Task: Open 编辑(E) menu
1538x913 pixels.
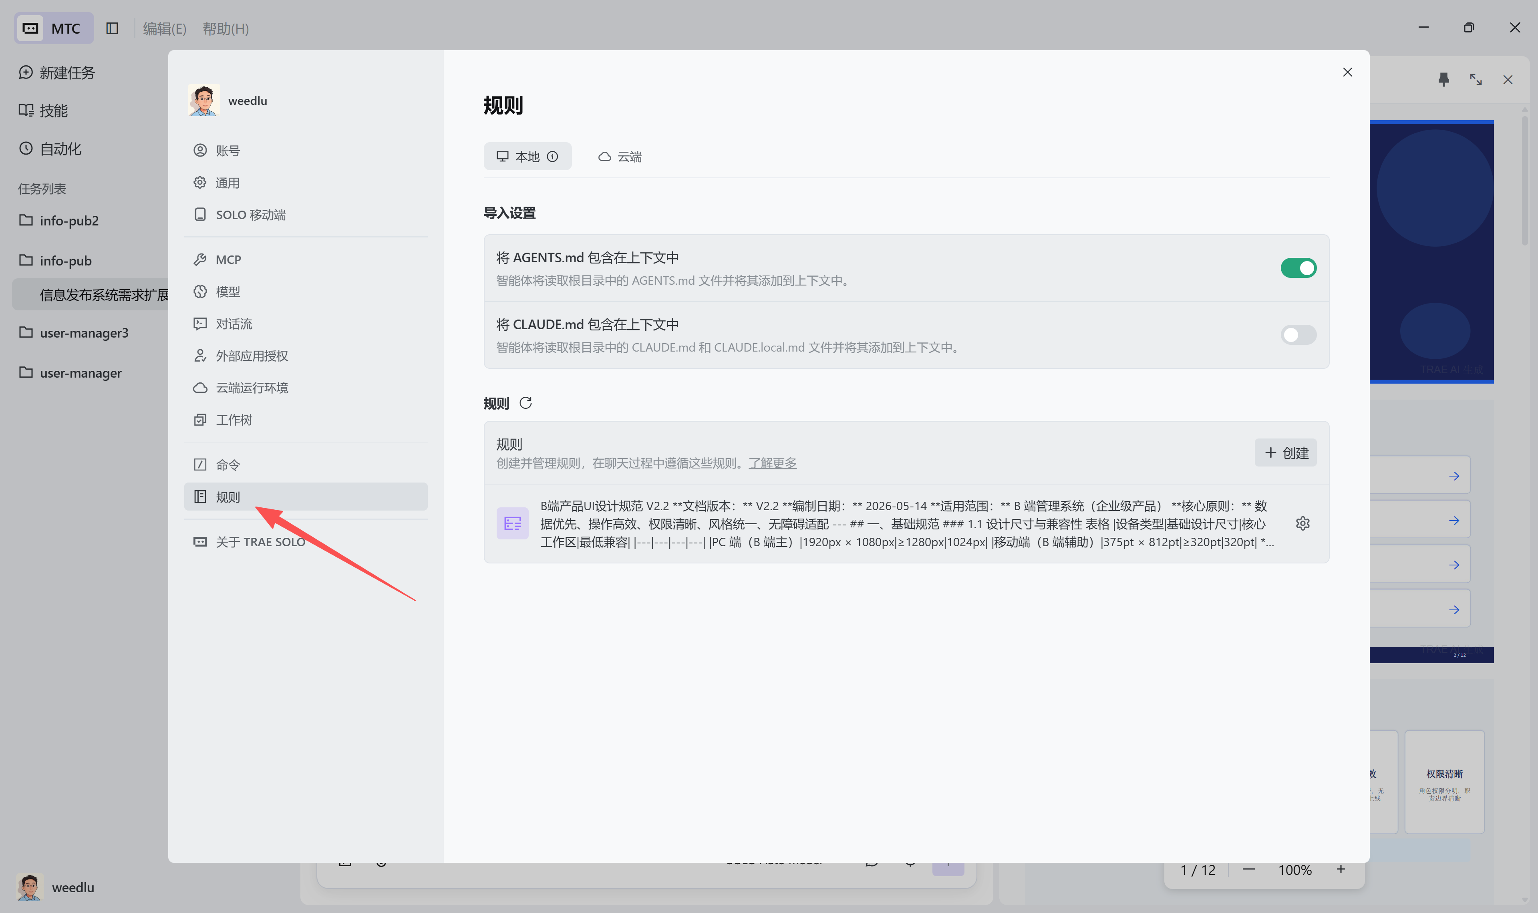Action: click(x=164, y=28)
